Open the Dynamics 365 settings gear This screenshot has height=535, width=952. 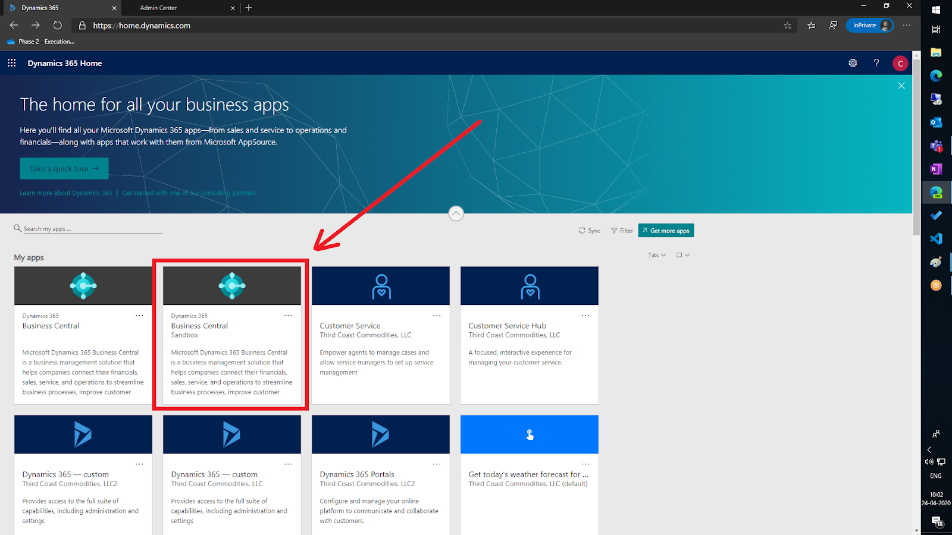(x=853, y=63)
